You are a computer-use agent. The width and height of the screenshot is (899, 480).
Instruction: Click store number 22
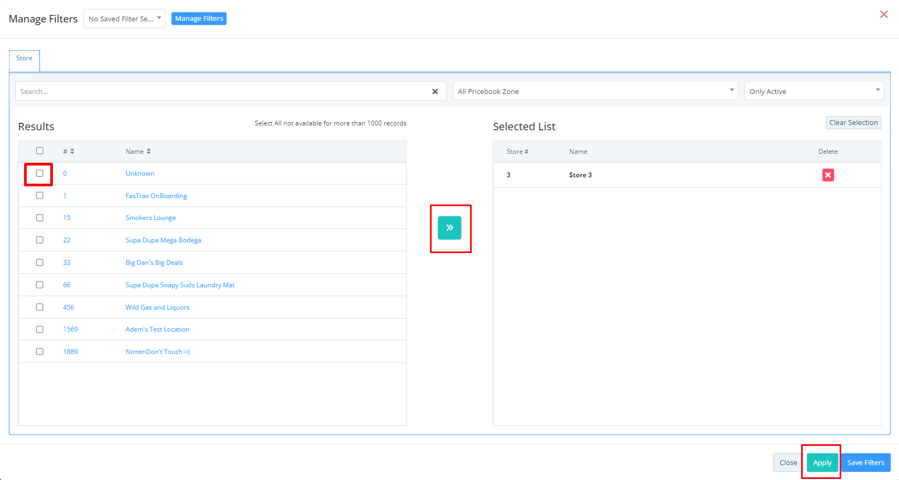point(67,240)
